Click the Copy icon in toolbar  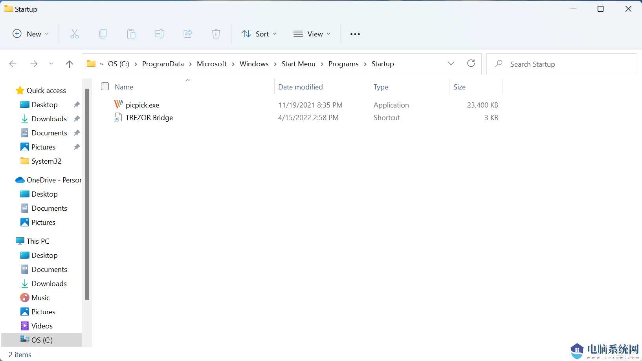pyautogui.click(x=103, y=34)
